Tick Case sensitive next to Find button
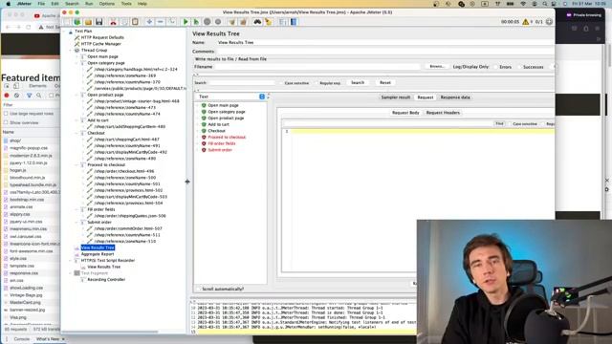The width and height of the screenshot is (612, 344). coord(509,123)
